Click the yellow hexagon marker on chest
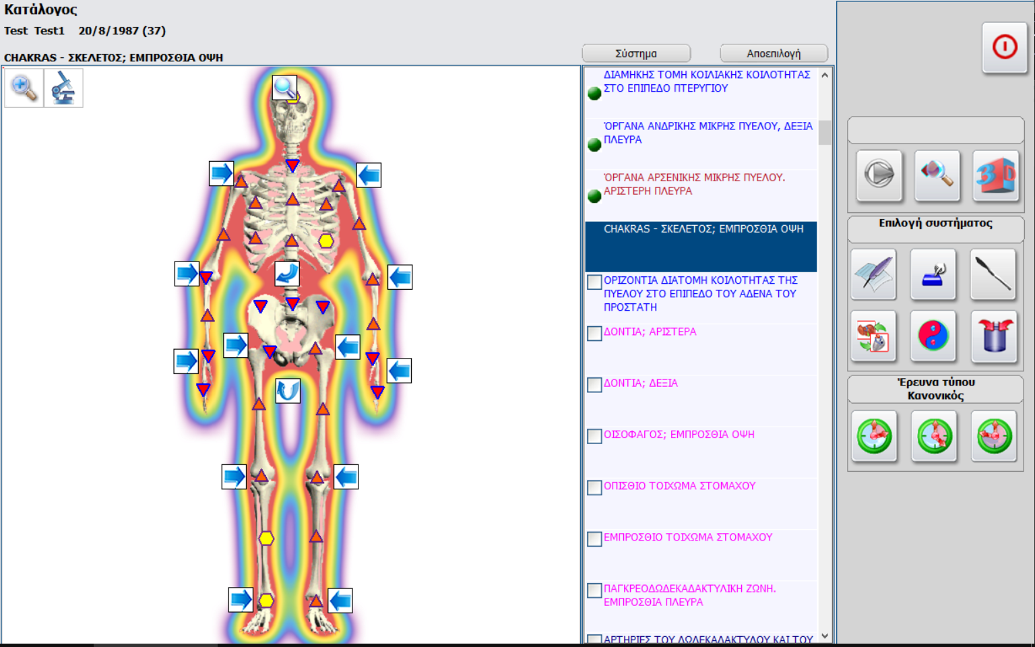This screenshot has width=1035, height=647. tap(326, 241)
